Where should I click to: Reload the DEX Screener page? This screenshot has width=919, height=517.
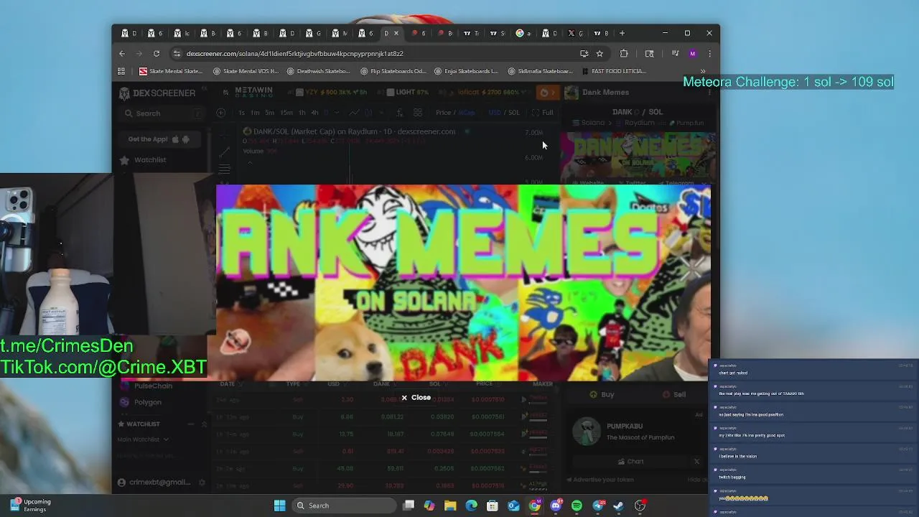pos(156,53)
